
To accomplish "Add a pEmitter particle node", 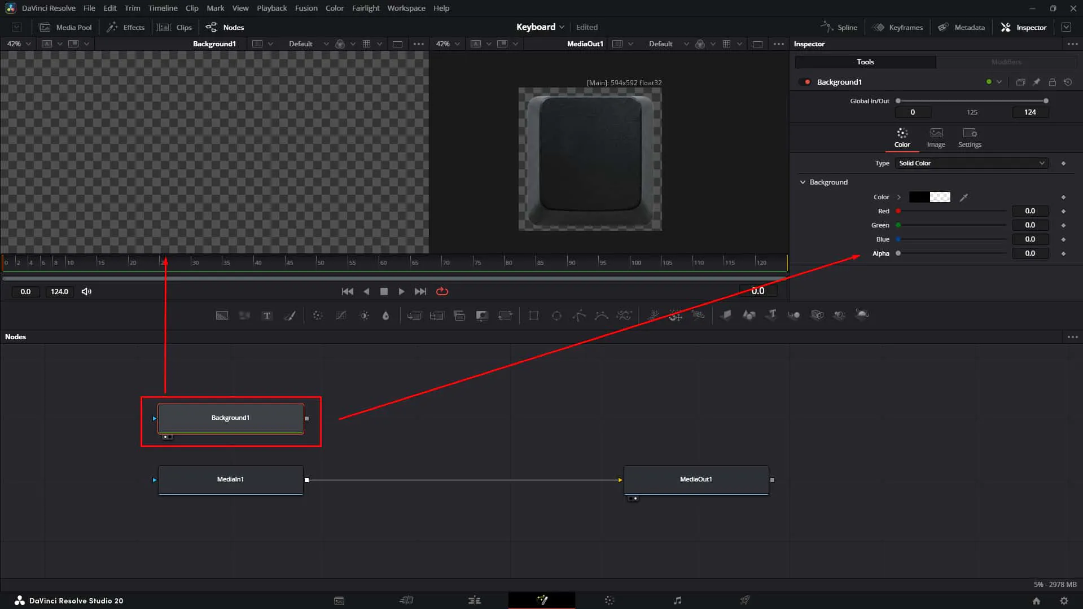I will coord(653,316).
